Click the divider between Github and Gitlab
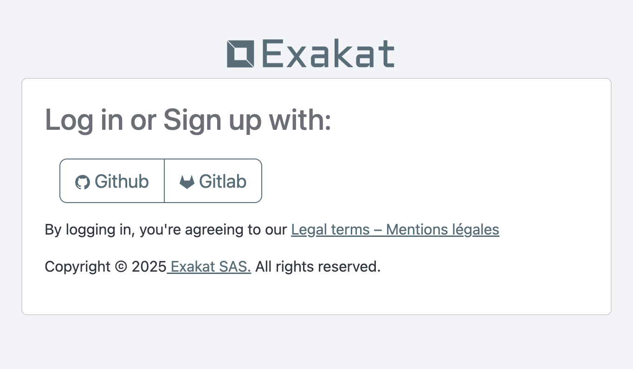Screen dimensions: 633x369 click(164, 181)
